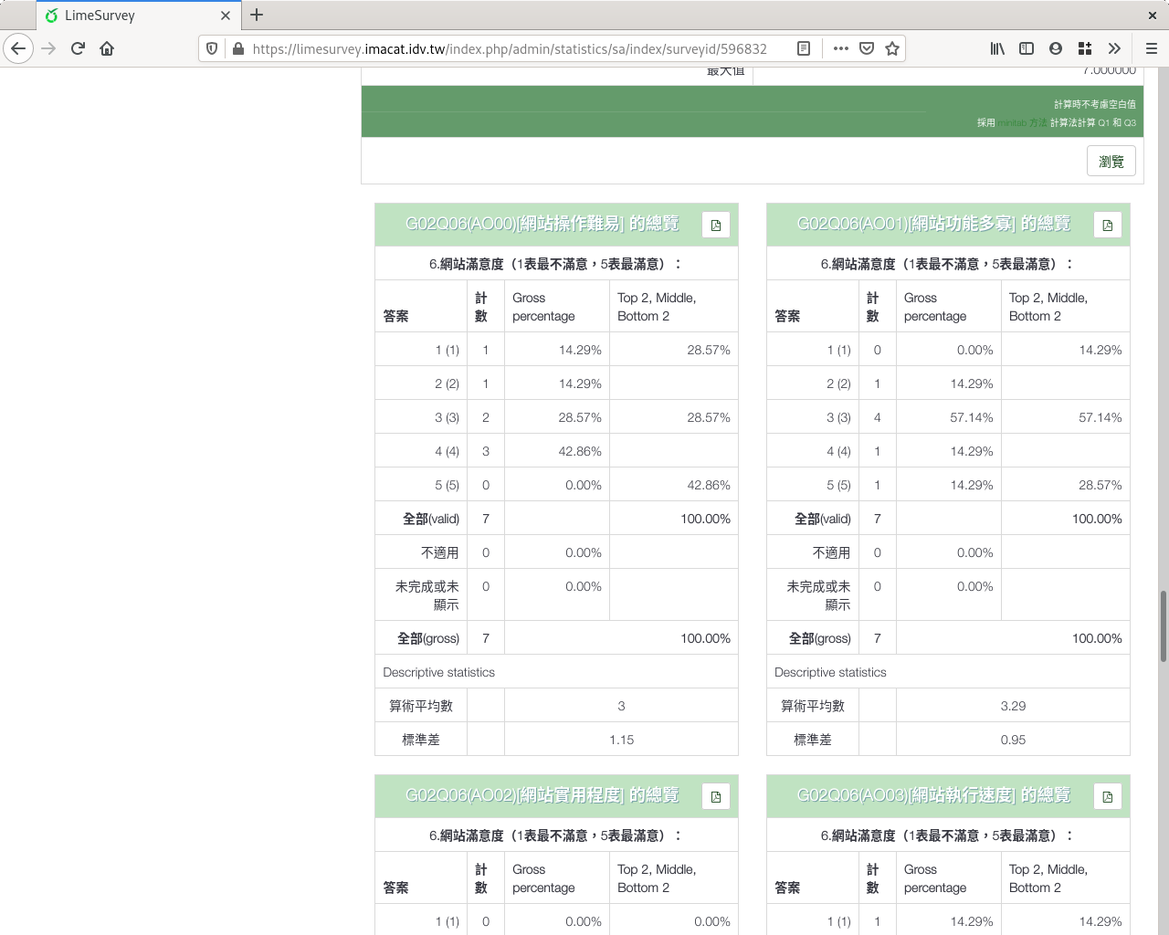Export 網站功能多寡 summary via PDF icon
Image resolution: width=1169 pixels, height=935 pixels.
(1108, 225)
